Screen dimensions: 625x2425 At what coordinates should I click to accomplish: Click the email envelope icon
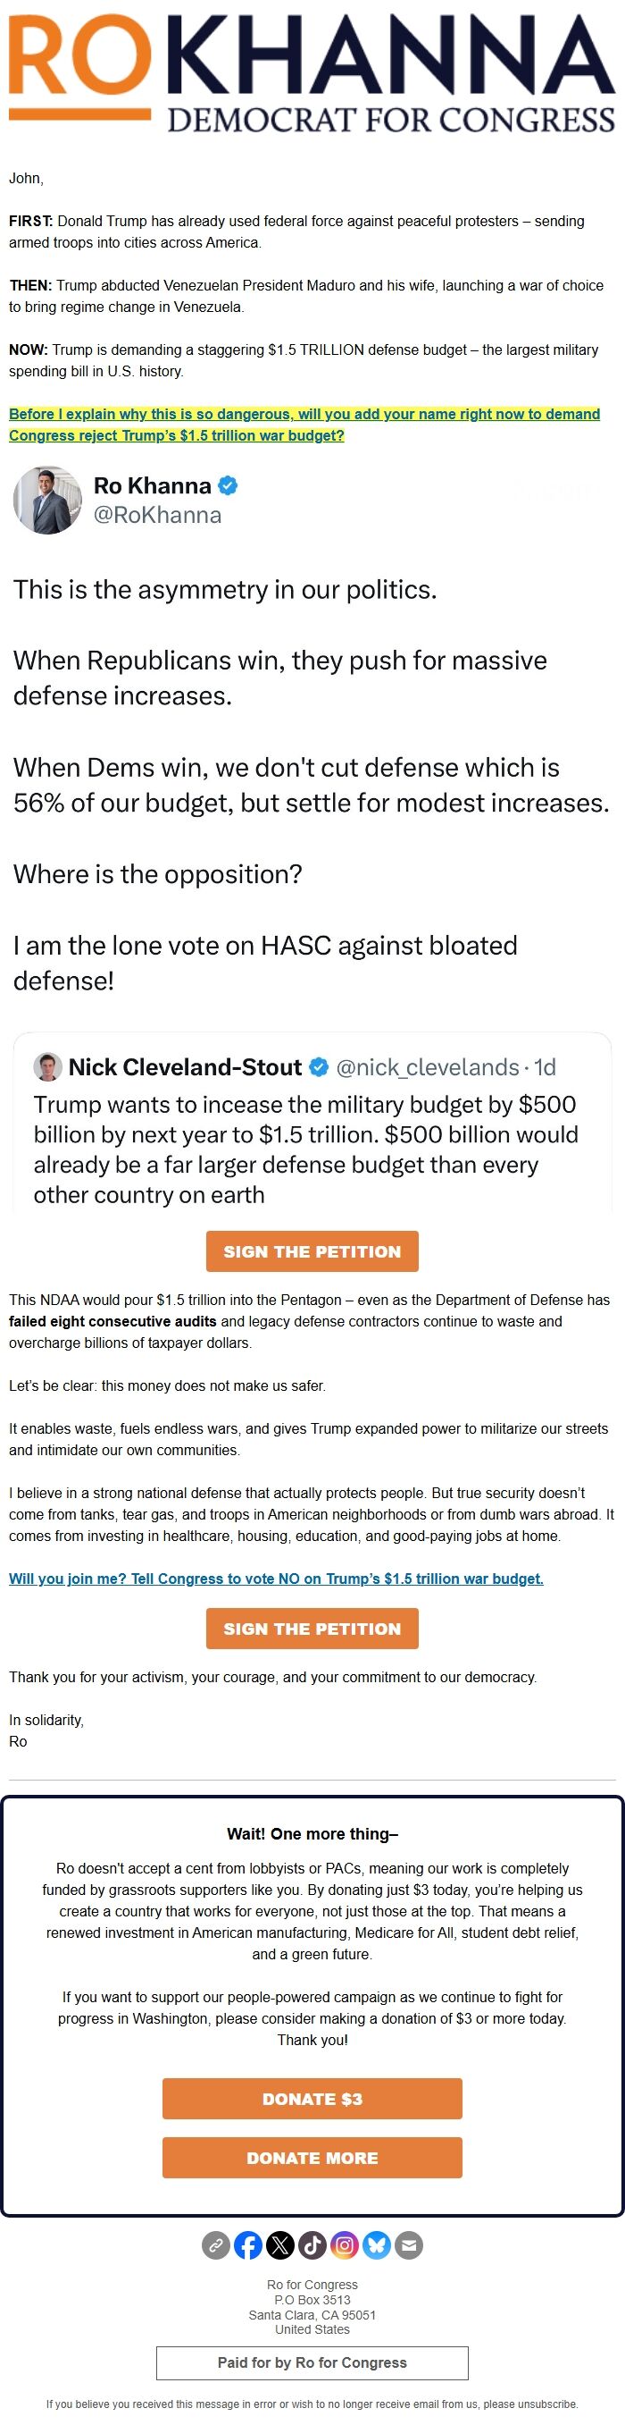[409, 2246]
